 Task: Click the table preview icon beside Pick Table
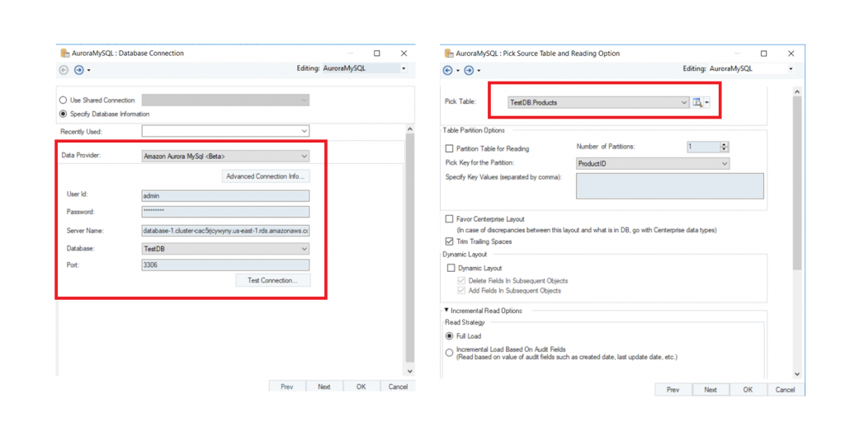coord(697,103)
